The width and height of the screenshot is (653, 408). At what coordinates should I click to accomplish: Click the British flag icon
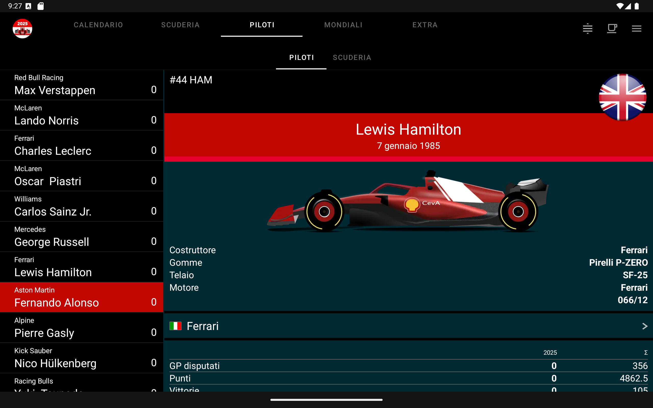pyautogui.click(x=622, y=97)
